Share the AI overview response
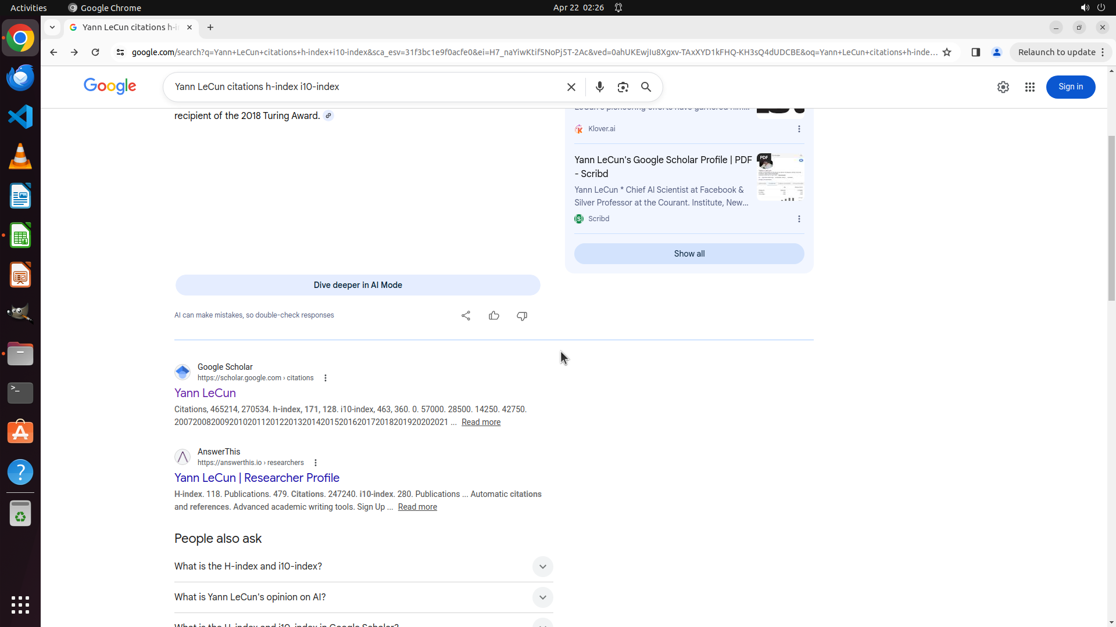Viewport: 1116px width, 627px height. click(466, 316)
